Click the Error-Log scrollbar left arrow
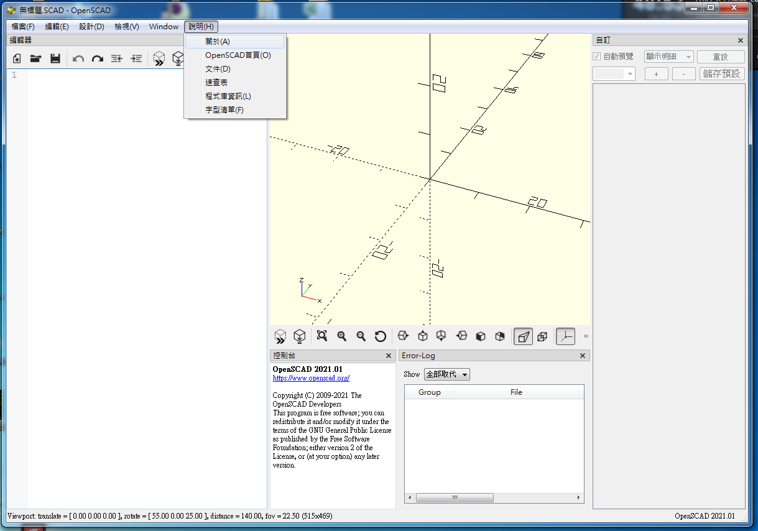 409,498
